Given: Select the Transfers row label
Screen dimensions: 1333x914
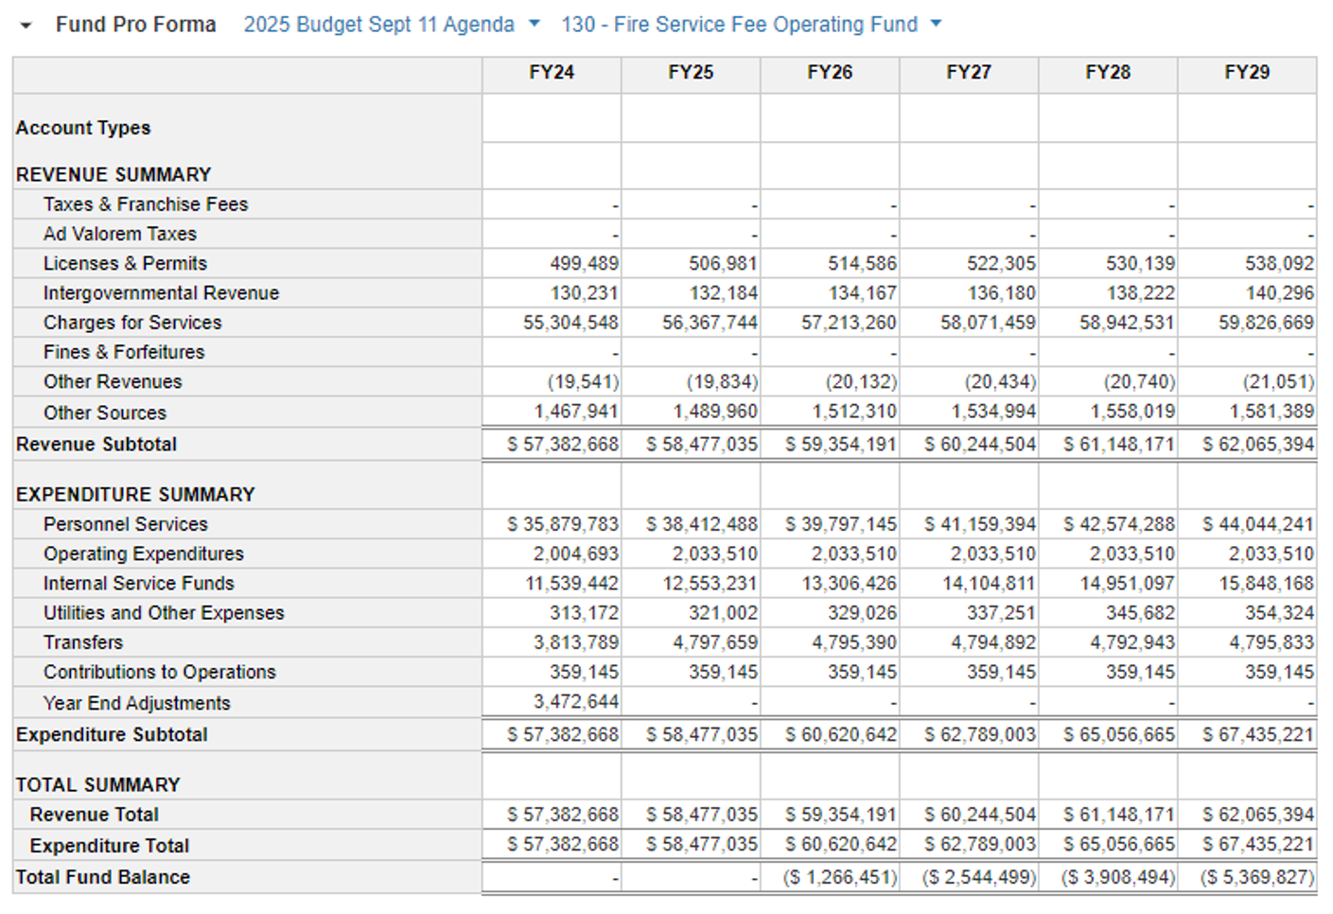Looking at the screenshot, I should [83, 642].
